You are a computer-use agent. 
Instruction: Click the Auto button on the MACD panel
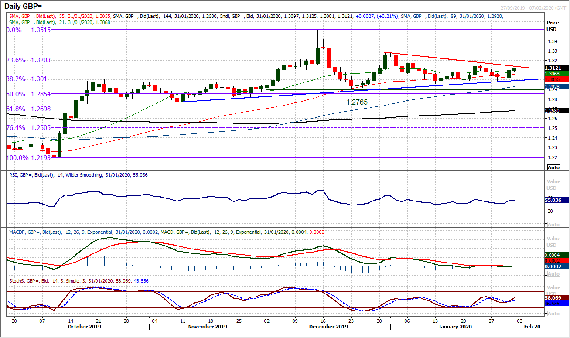tap(553, 273)
